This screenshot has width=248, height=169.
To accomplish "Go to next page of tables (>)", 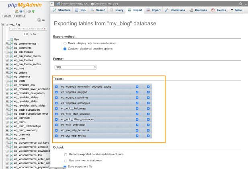I will click(x=31, y=34).
